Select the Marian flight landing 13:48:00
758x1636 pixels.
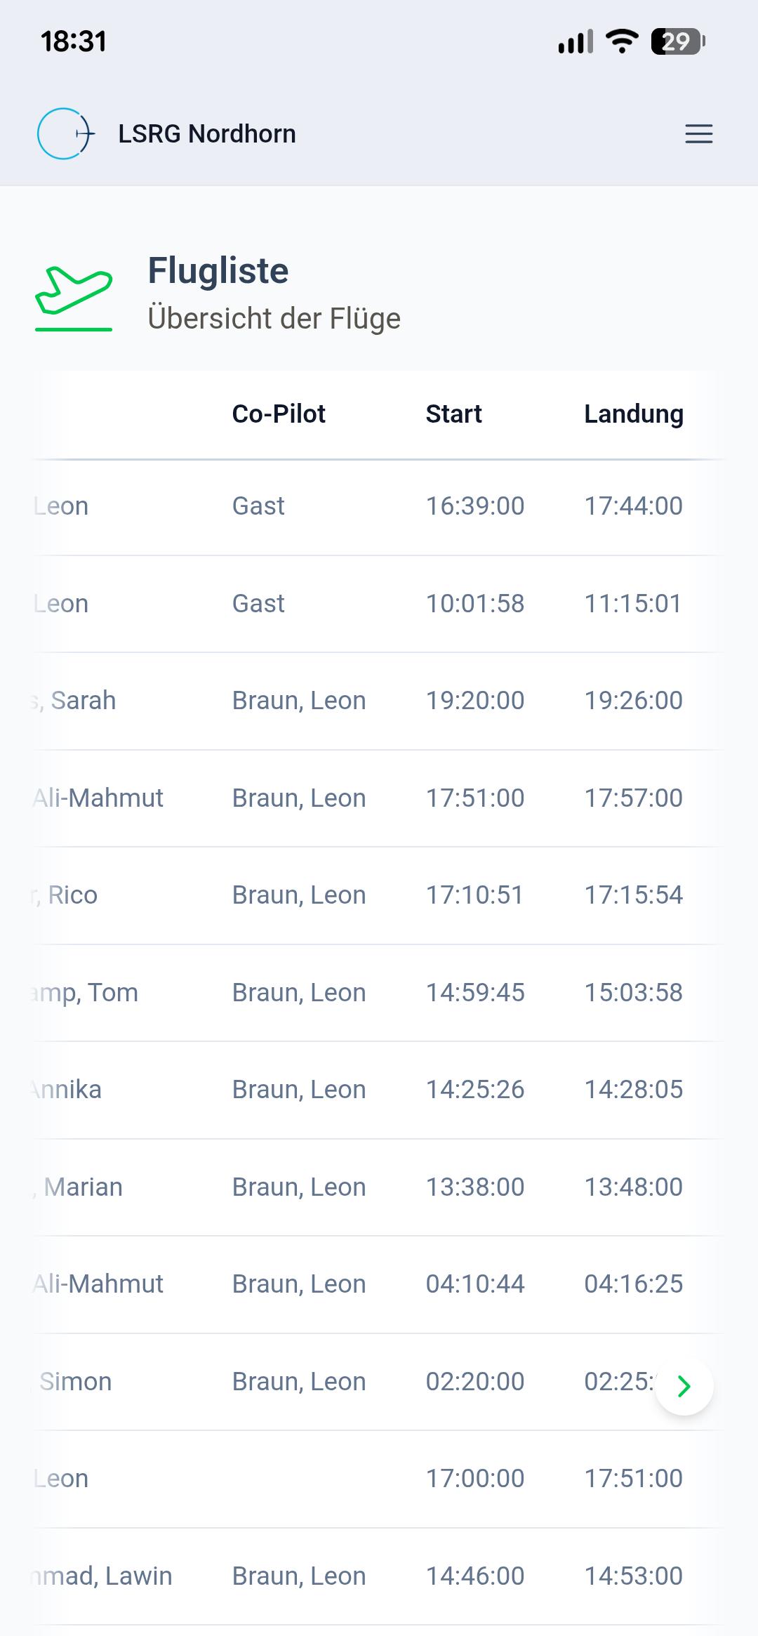(379, 1187)
